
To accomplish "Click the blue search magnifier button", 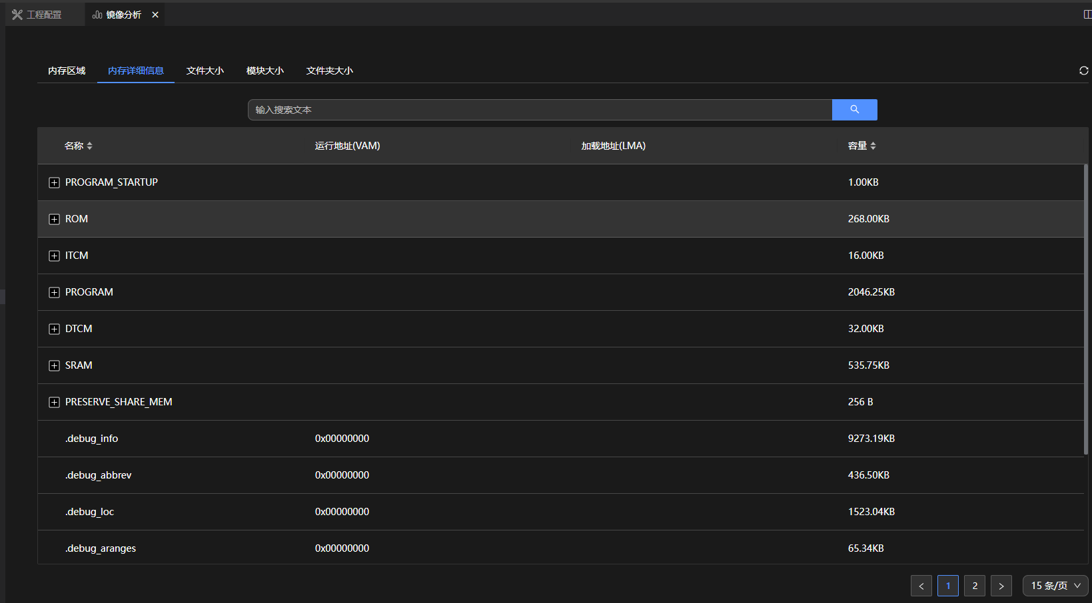I will coord(854,110).
